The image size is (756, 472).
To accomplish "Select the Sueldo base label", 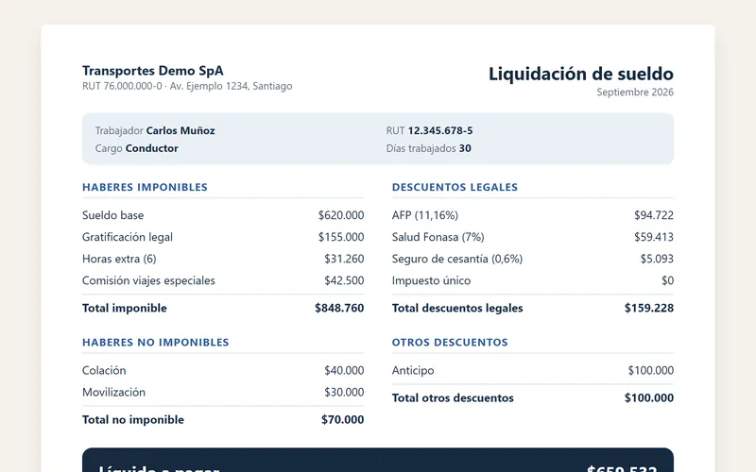I will point(112,215).
